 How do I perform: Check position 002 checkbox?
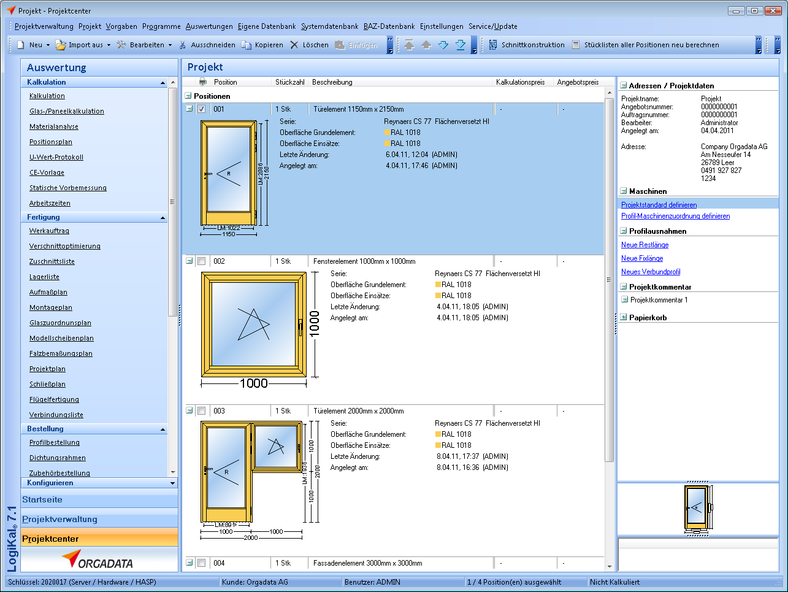201,261
